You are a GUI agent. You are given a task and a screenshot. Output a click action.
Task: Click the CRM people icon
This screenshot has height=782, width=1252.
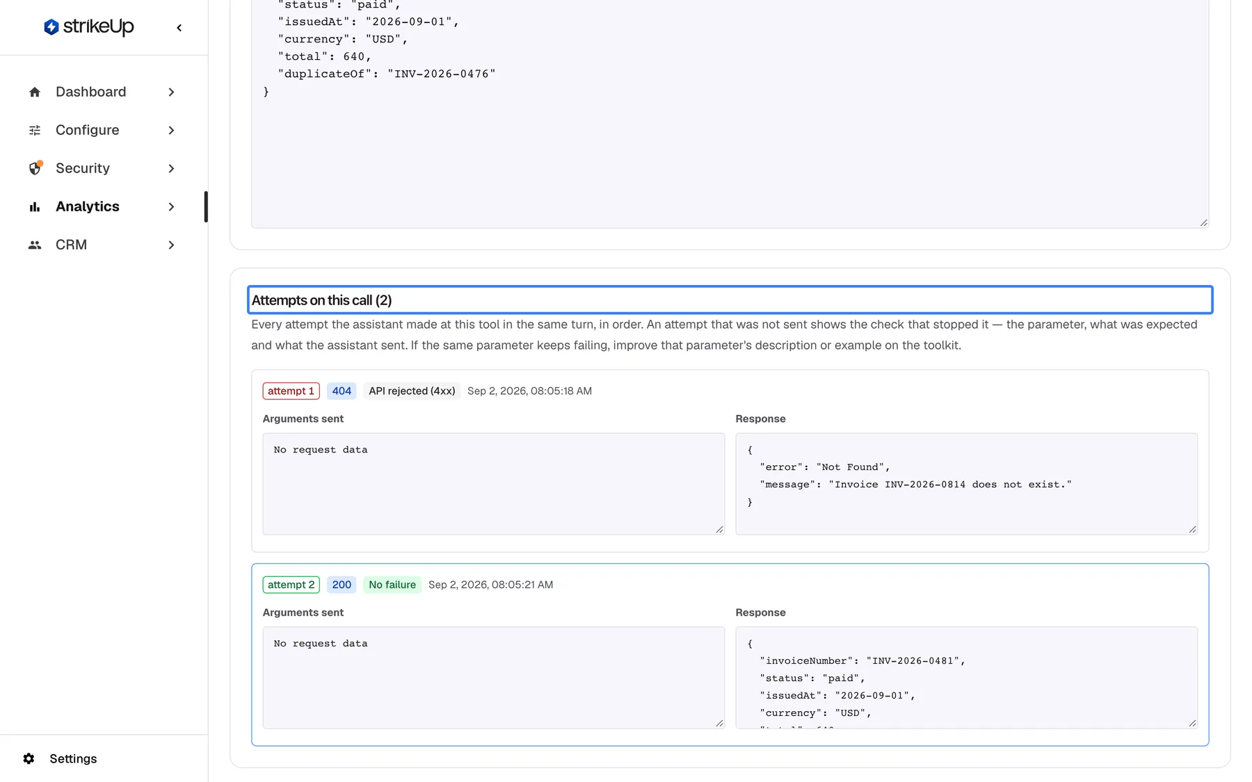(35, 245)
